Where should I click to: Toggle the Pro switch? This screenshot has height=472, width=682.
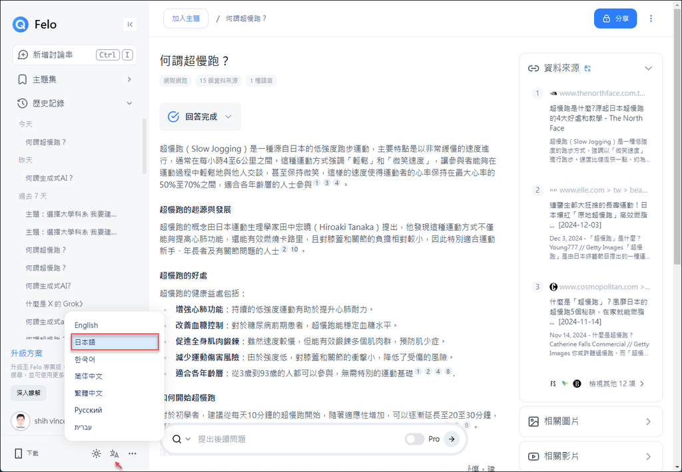click(414, 439)
